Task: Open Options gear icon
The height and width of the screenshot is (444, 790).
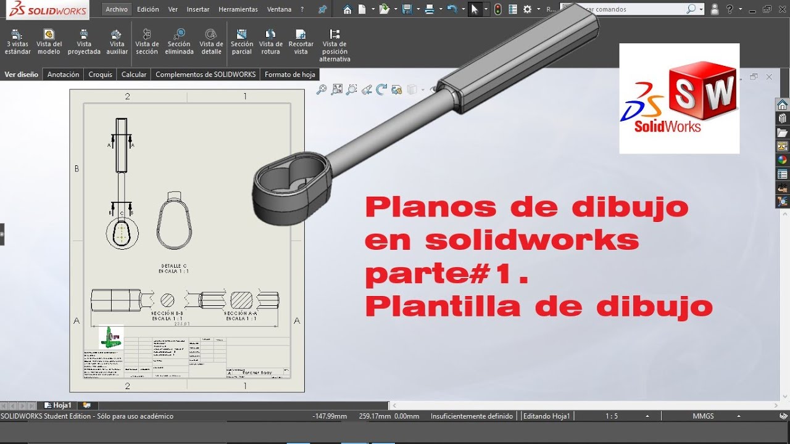Action: click(x=527, y=9)
